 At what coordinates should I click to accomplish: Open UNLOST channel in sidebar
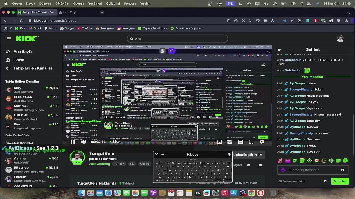32,117
